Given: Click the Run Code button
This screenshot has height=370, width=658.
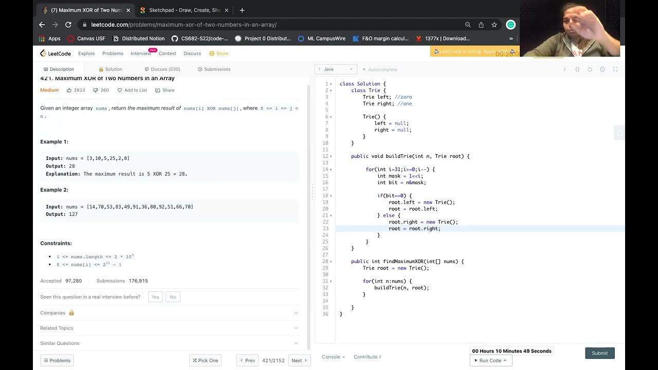Looking at the screenshot, I should 490,360.
